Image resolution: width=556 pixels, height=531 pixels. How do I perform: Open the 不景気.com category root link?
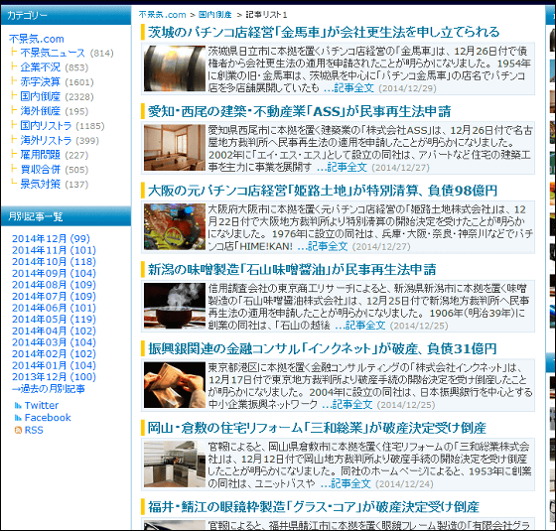[x=37, y=39]
